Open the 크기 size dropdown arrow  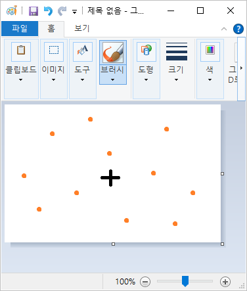point(176,80)
